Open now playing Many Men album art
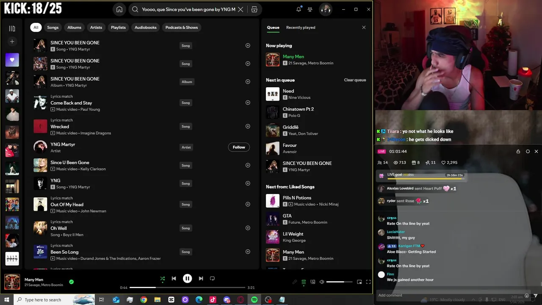 coord(273,60)
